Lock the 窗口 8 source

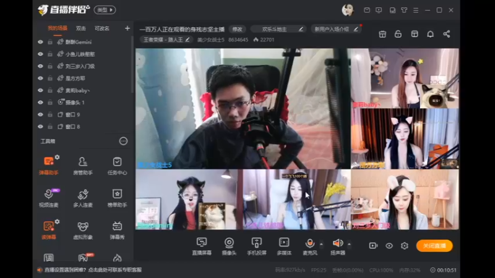50,127
